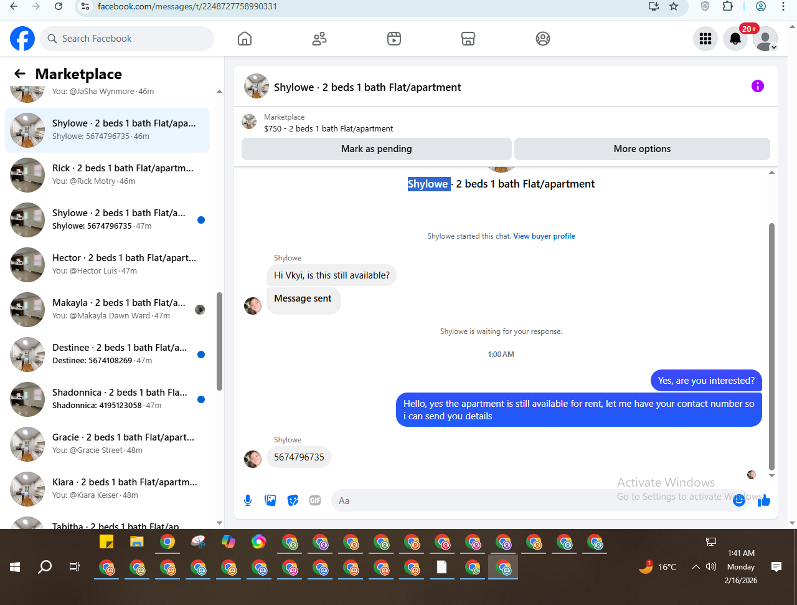
Task: Open the Marketplace storefront icon in top navigation
Action: (x=468, y=39)
